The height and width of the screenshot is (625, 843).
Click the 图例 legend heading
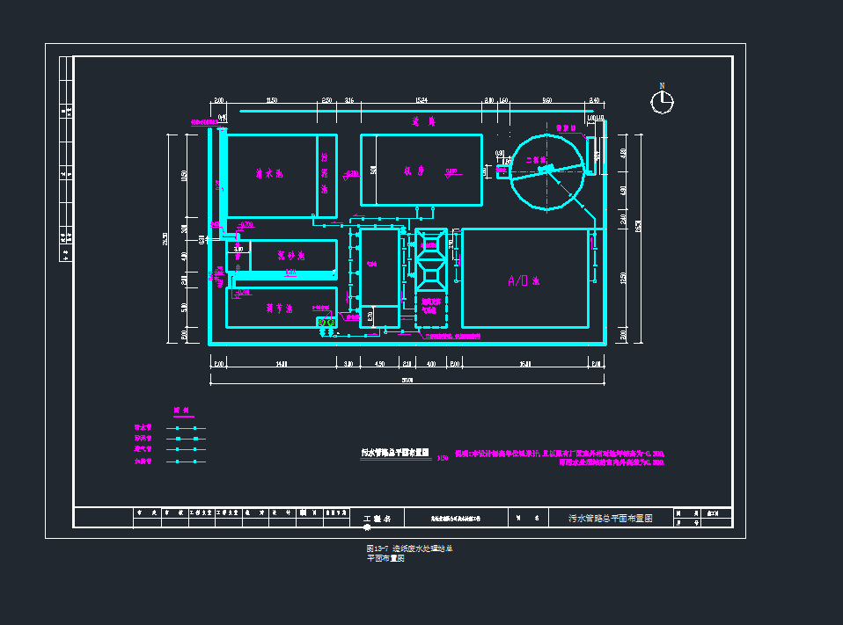(181, 411)
